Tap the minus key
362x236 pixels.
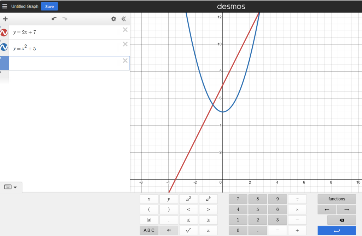click(x=297, y=220)
